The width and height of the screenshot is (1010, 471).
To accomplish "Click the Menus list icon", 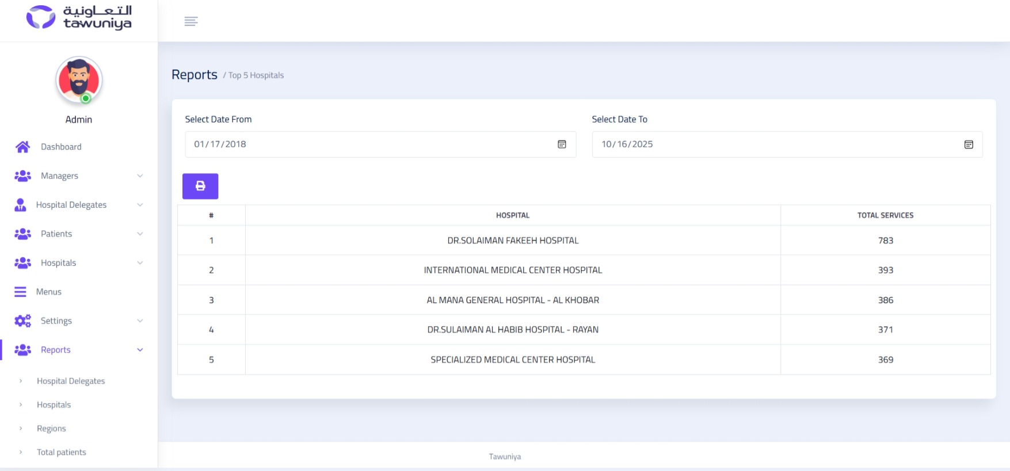I will (20, 292).
